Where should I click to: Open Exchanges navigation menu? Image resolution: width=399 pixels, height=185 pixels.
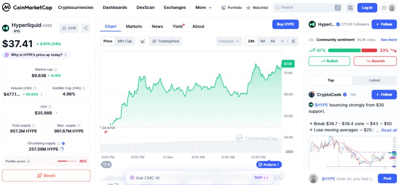[x=175, y=8]
